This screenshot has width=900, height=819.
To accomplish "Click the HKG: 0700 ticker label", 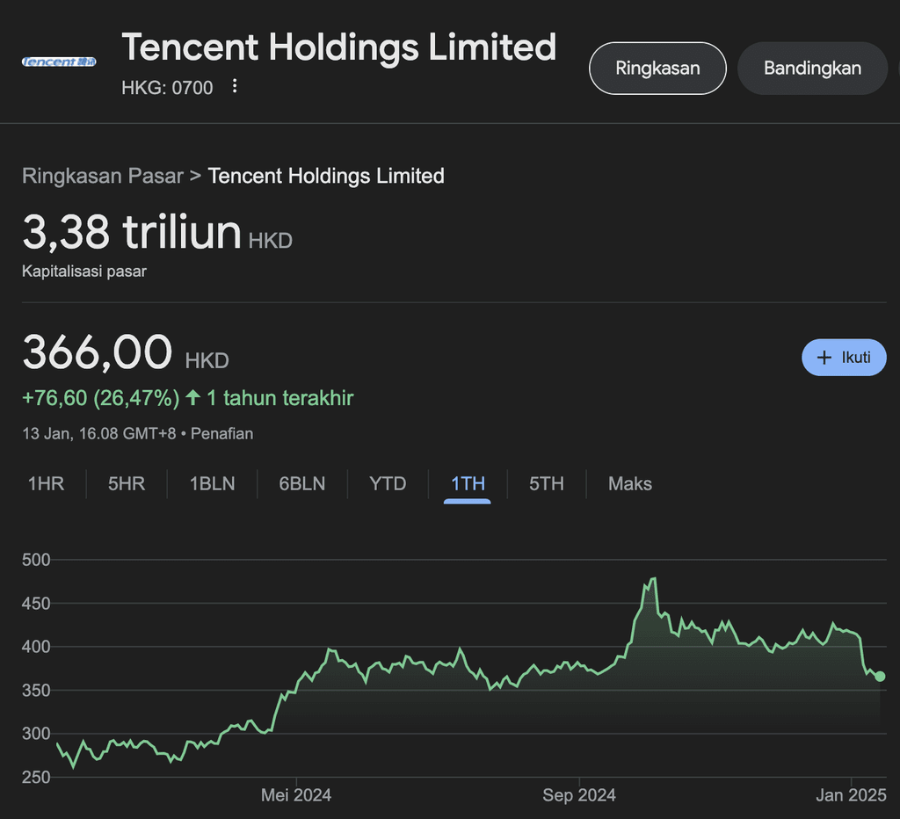I will [x=167, y=87].
